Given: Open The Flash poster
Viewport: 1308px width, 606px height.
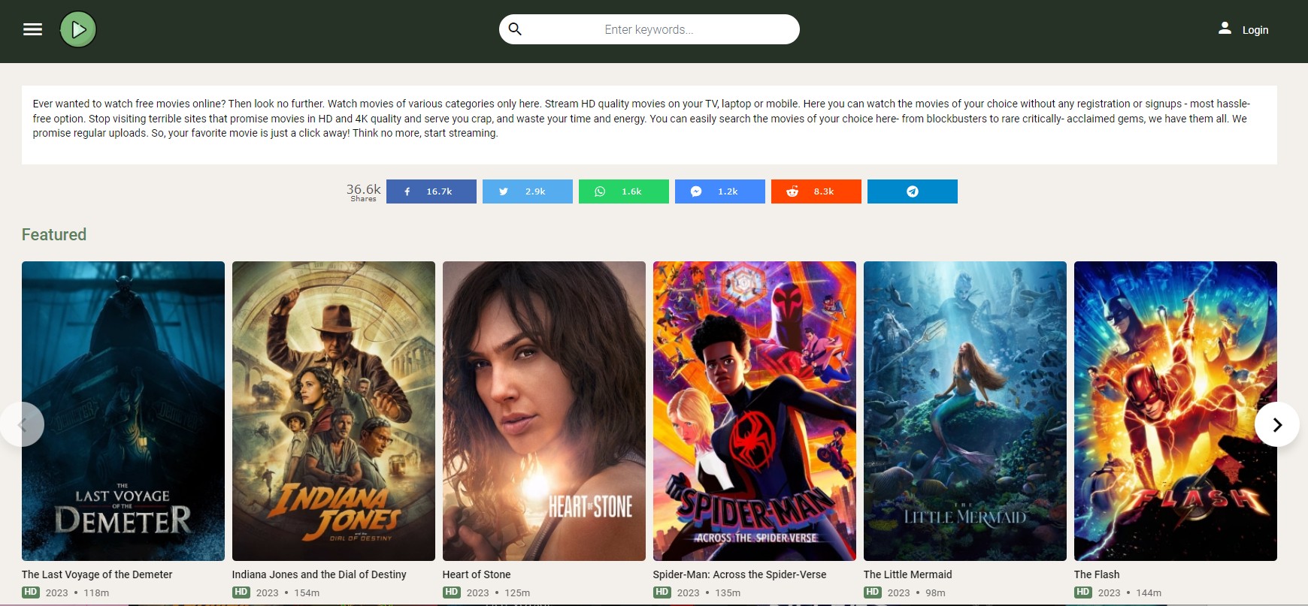Looking at the screenshot, I should [x=1176, y=411].
